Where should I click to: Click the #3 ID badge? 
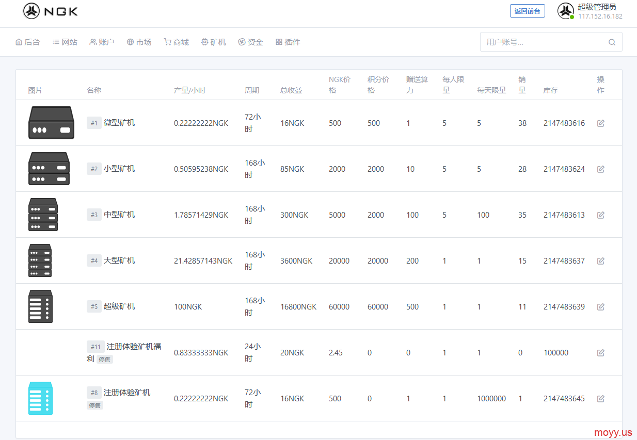[x=94, y=215]
